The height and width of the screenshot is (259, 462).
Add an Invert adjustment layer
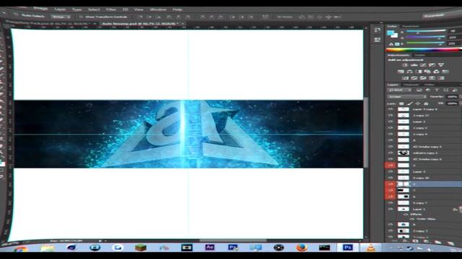[x=406, y=78]
